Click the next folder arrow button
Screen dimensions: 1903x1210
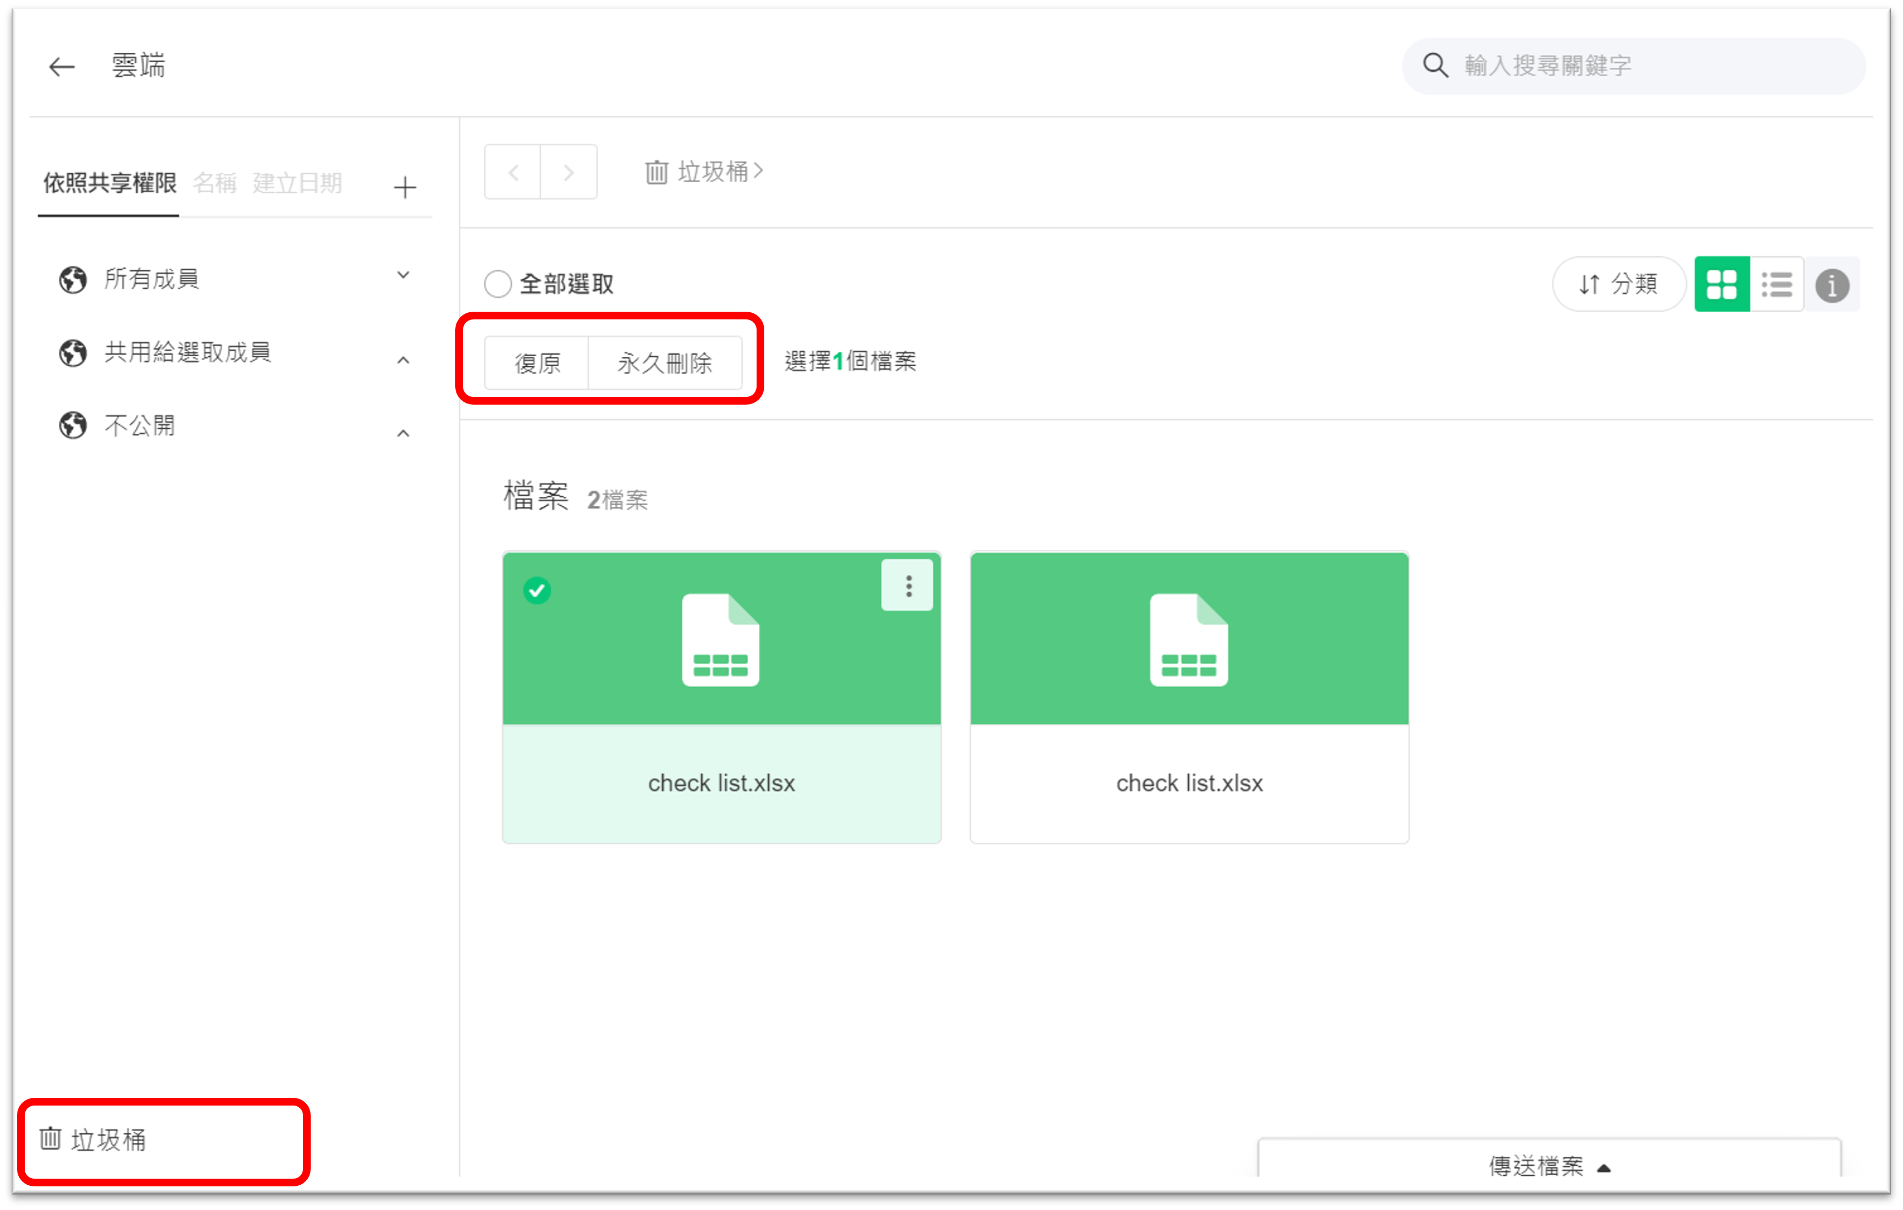tap(568, 172)
